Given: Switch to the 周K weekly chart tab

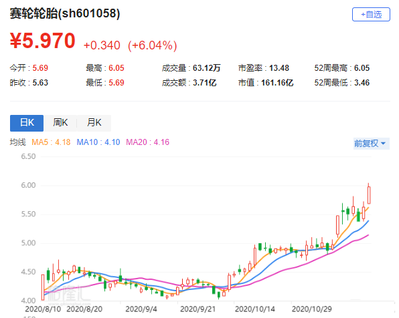Looking at the screenshot, I should (60, 123).
